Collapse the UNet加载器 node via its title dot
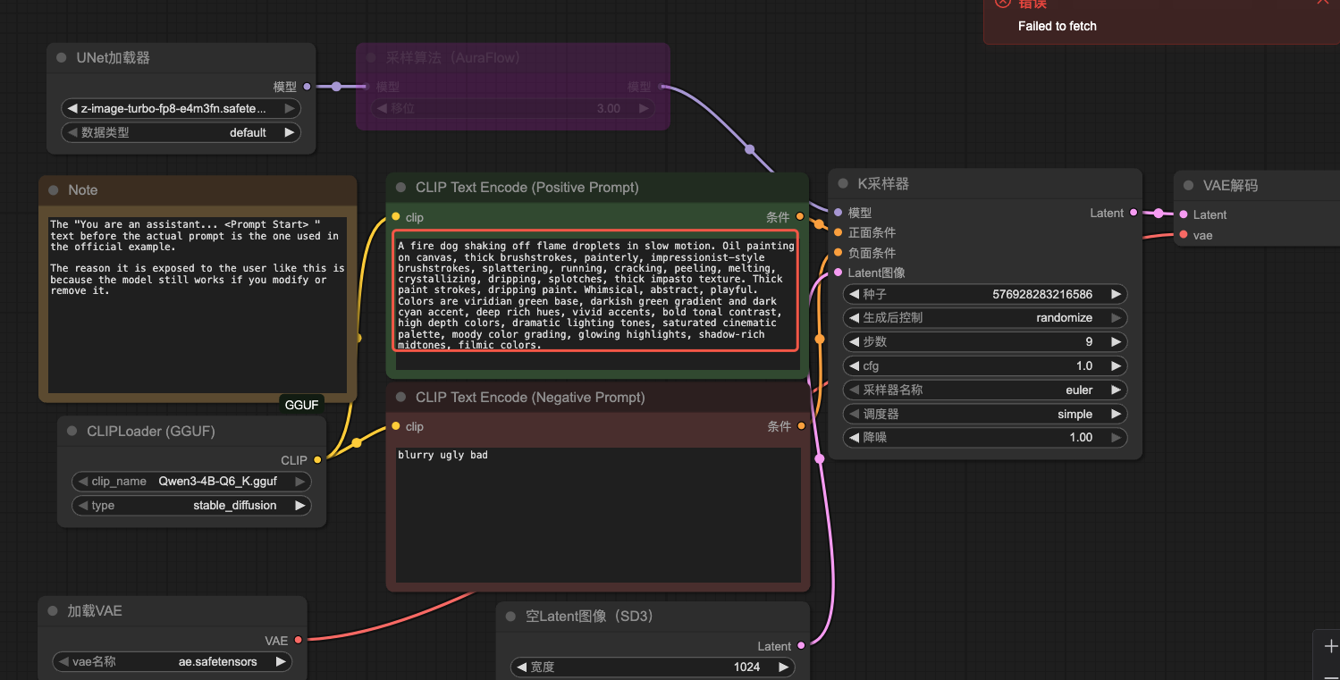The width and height of the screenshot is (1340, 680). click(62, 58)
